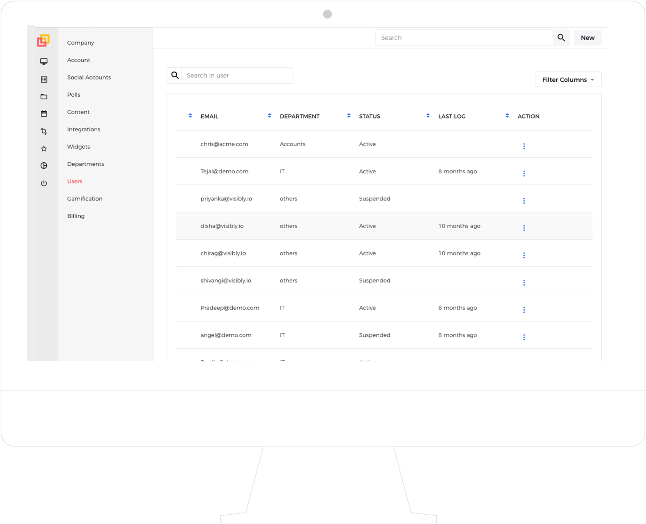Viewport: 646px width, 524px height.
Task: Go to Departments settings
Action: (x=86, y=164)
